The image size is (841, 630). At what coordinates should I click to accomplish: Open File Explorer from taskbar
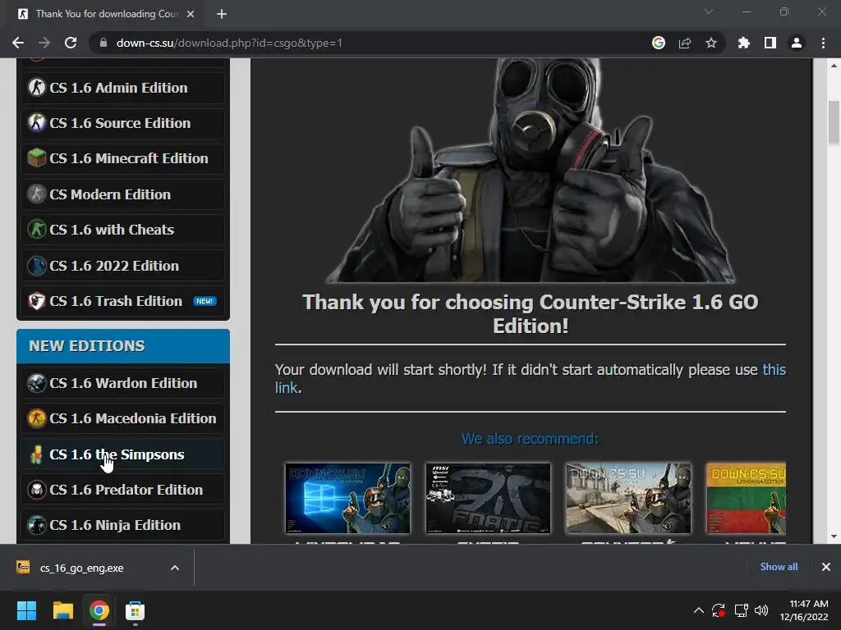62,610
